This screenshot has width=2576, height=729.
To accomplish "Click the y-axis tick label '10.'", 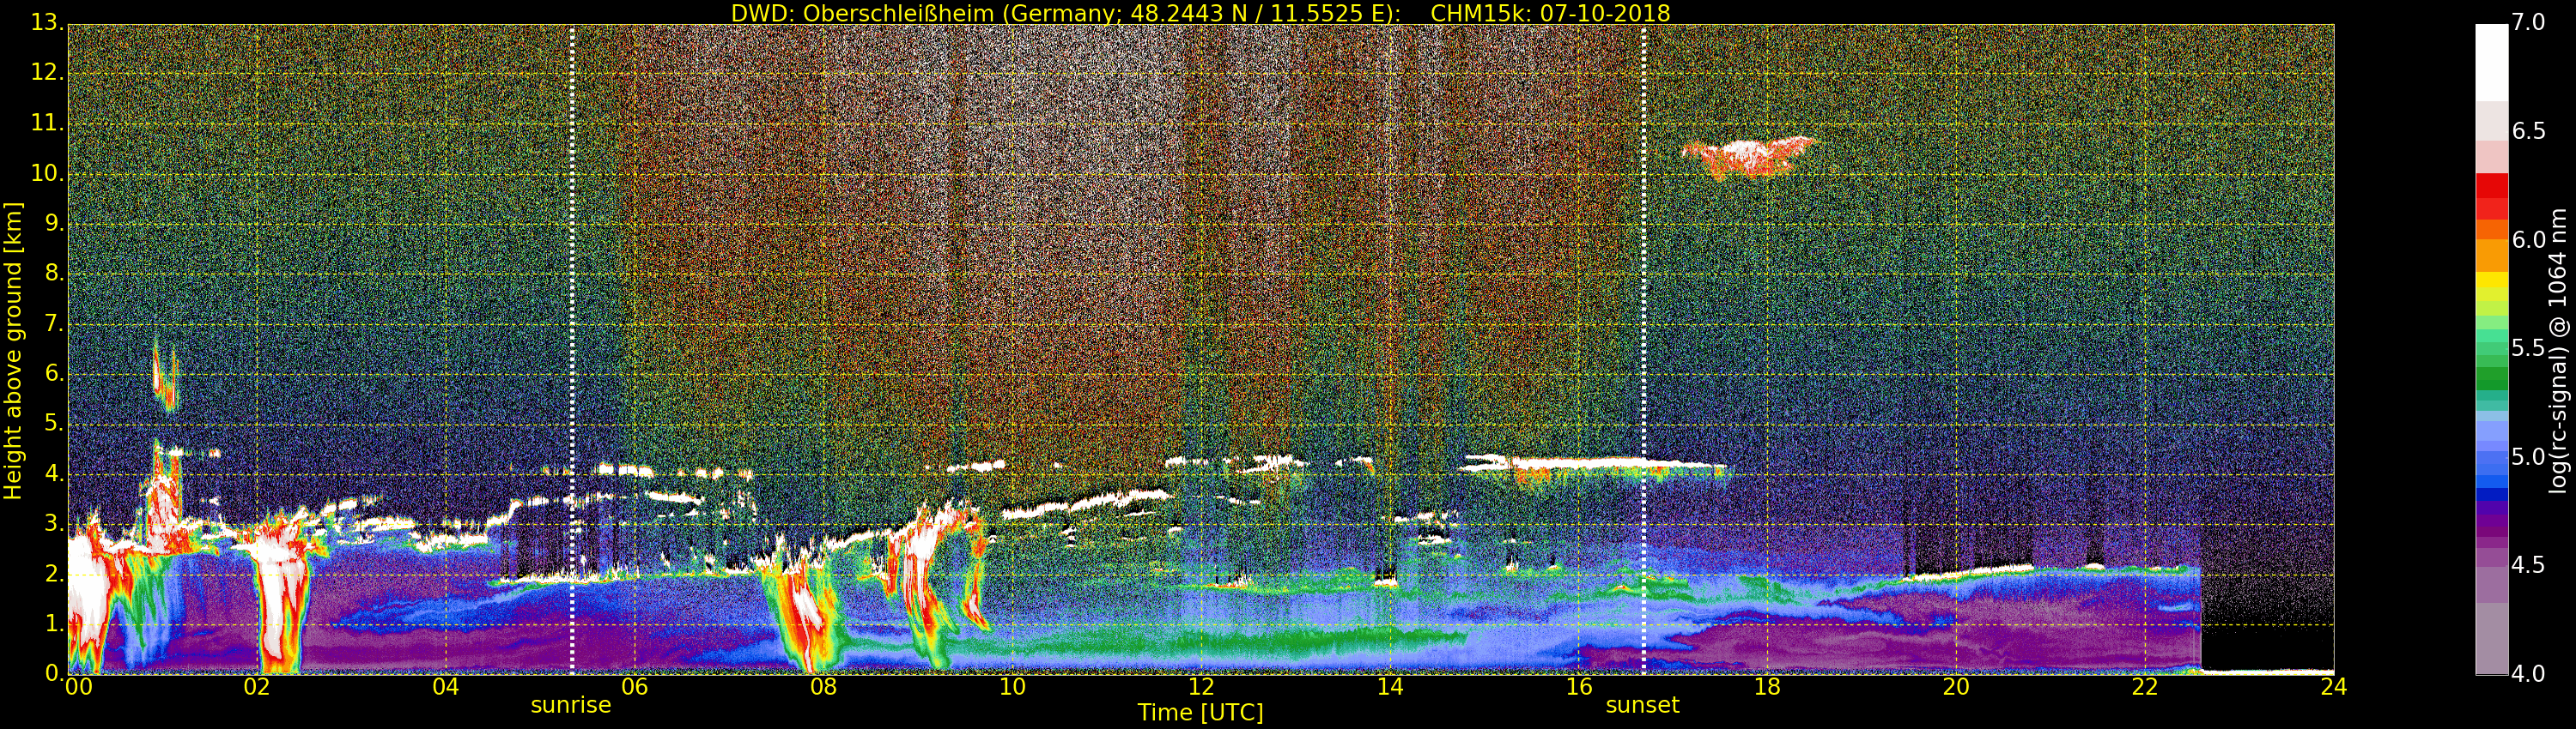I will point(48,172).
